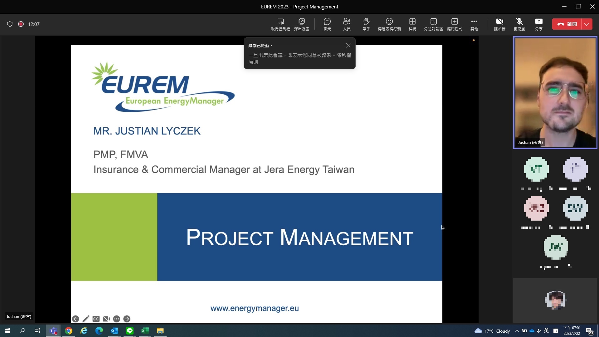This screenshot has height=337, width=599.
Task: Open the Breakout rooms (分組討論區)
Action: [433, 24]
